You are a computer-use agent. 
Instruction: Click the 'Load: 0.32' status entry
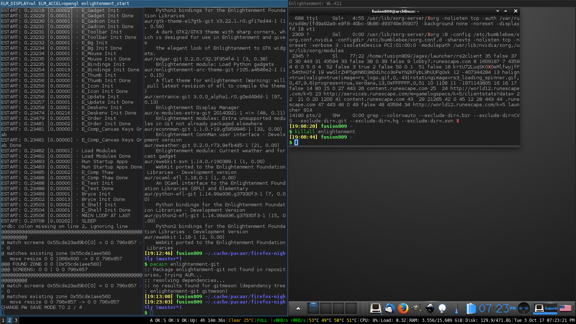tap(393, 320)
